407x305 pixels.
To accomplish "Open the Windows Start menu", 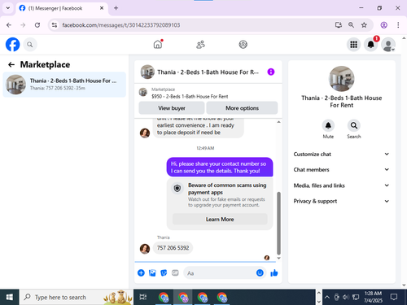I will tap(10, 297).
